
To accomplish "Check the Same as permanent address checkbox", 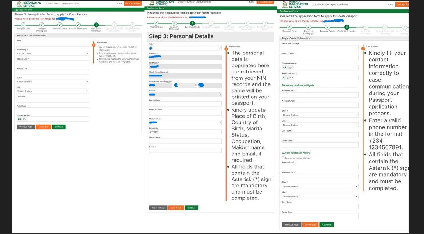I will pos(283,157).
